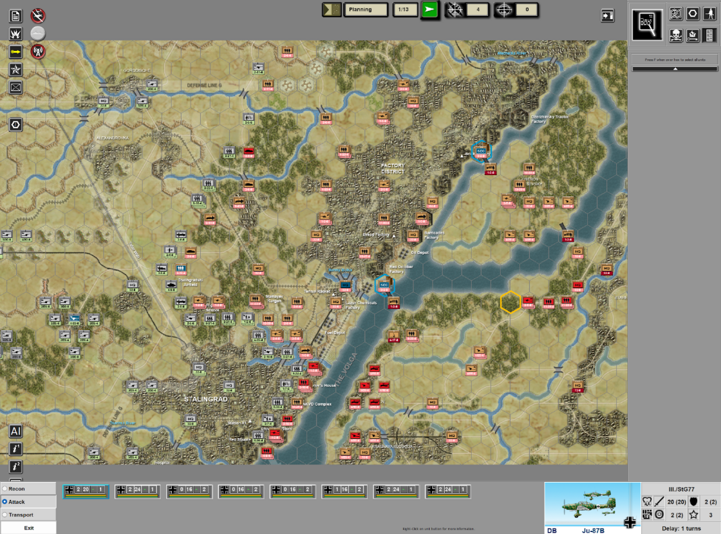This screenshot has width=721, height=534.
Task: Click the 'III./StG77' unit name
Action: 681,490
